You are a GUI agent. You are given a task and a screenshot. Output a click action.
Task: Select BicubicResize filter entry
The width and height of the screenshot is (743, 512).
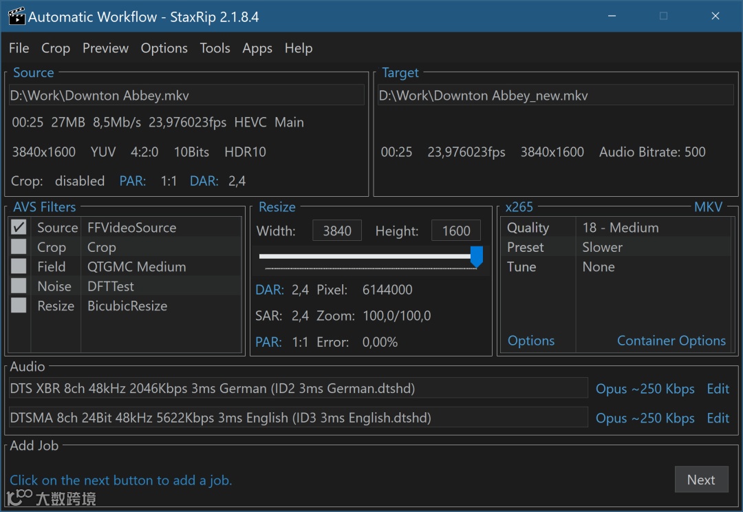click(127, 306)
